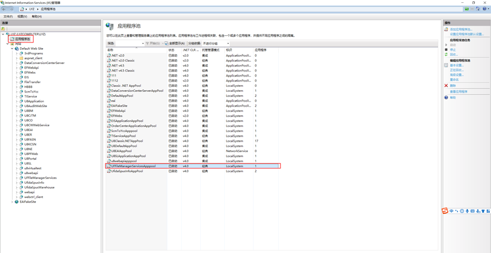The height and width of the screenshot is (253, 491).
Task: Click the 添加应用程序池 icon in the Actions pane
Action: pyautogui.click(x=446, y=29)
